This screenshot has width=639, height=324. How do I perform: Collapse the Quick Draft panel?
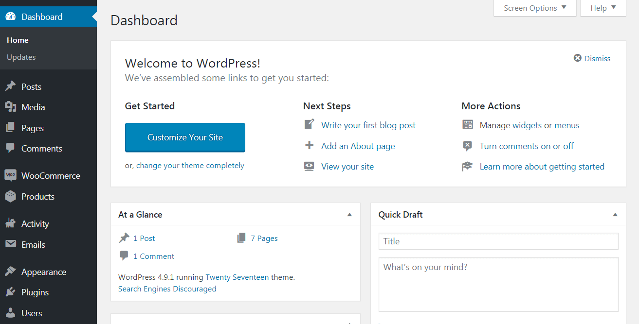click(x=615, y=214)
